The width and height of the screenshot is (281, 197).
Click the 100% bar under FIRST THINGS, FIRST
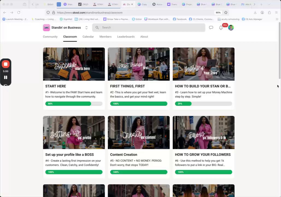pyautogui.click(x=139, y=104)
